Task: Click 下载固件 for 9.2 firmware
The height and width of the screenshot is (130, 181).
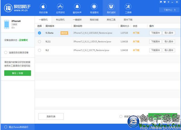Action: pyautogui.click(x=155, y=50)
